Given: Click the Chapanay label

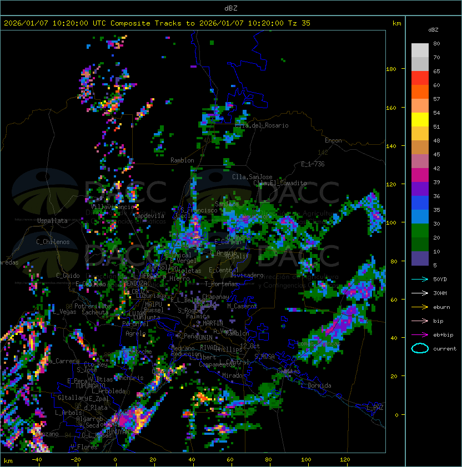Looking at the screenshot, I should [215, 297].
